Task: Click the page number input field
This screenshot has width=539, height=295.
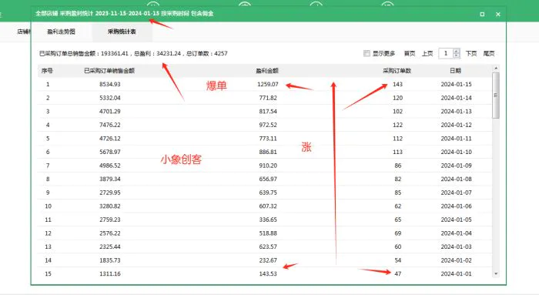Action: click(x=446, y=53)
